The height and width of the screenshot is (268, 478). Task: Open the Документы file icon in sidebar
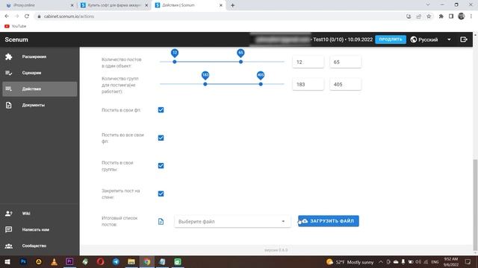[x=8, y=105]
